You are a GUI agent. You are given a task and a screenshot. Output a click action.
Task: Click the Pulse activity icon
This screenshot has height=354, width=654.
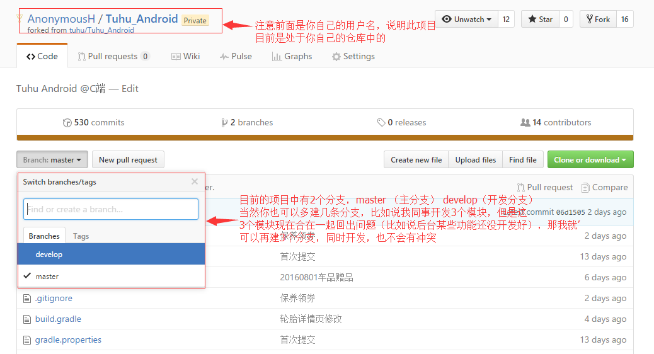tap(224, 57)
